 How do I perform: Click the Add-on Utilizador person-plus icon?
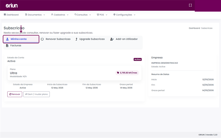[x=112, y=39]
